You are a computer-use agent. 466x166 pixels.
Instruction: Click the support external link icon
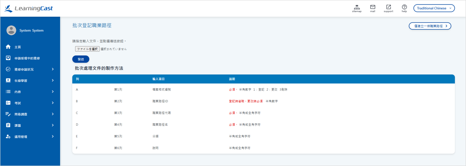point(388,7)
